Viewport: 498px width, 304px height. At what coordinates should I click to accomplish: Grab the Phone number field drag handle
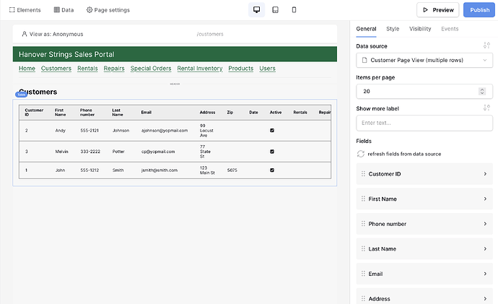coord(363,224)
